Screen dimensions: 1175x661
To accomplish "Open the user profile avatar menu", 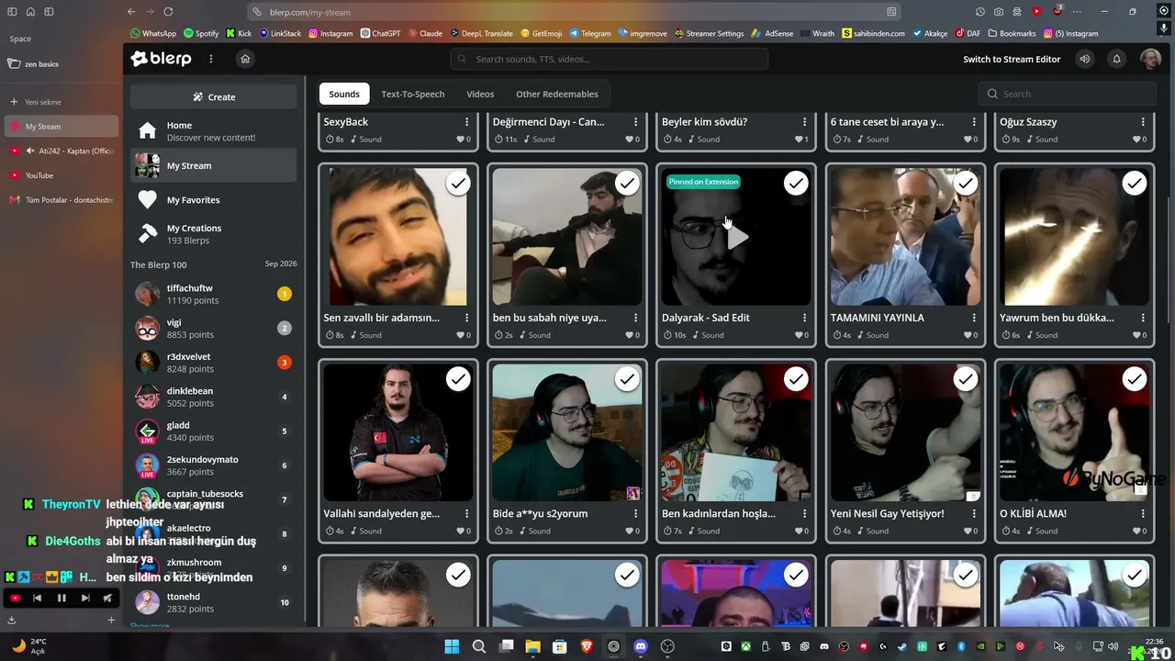I will pyautogui.click(x=1150, y=59).
